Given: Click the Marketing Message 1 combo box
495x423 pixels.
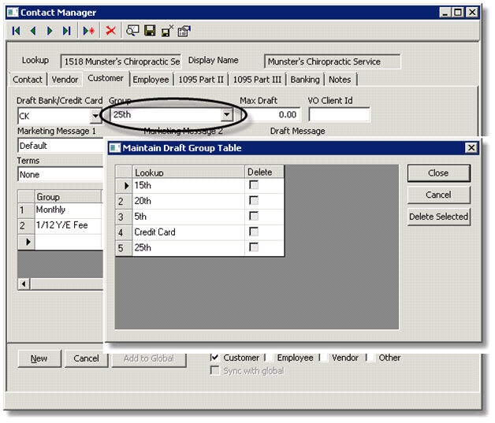Looking at the screenshot, I should [x=61, y=146].
